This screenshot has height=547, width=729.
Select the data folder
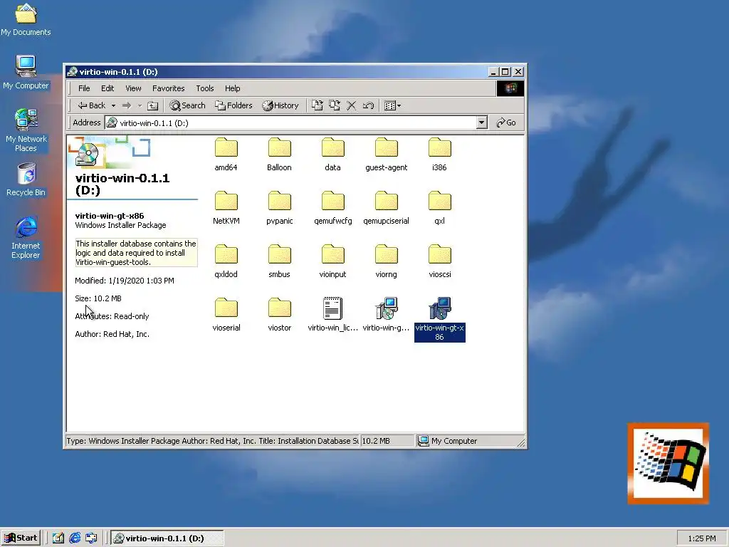(x=333, y=155)
